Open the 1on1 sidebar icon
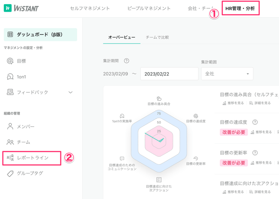 [10, 77]
